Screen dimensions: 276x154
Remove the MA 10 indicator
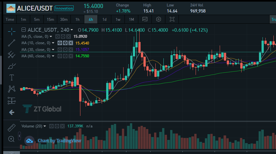(71, 43)
